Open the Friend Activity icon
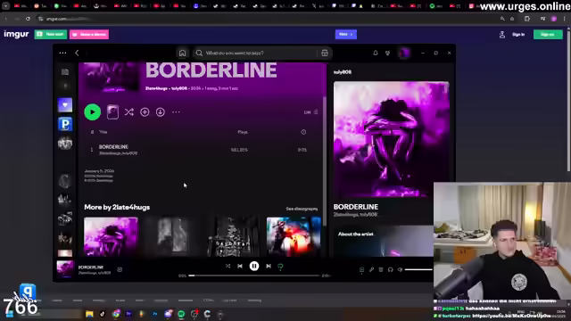Screen dimensions: 571x321 coord(387,53)
